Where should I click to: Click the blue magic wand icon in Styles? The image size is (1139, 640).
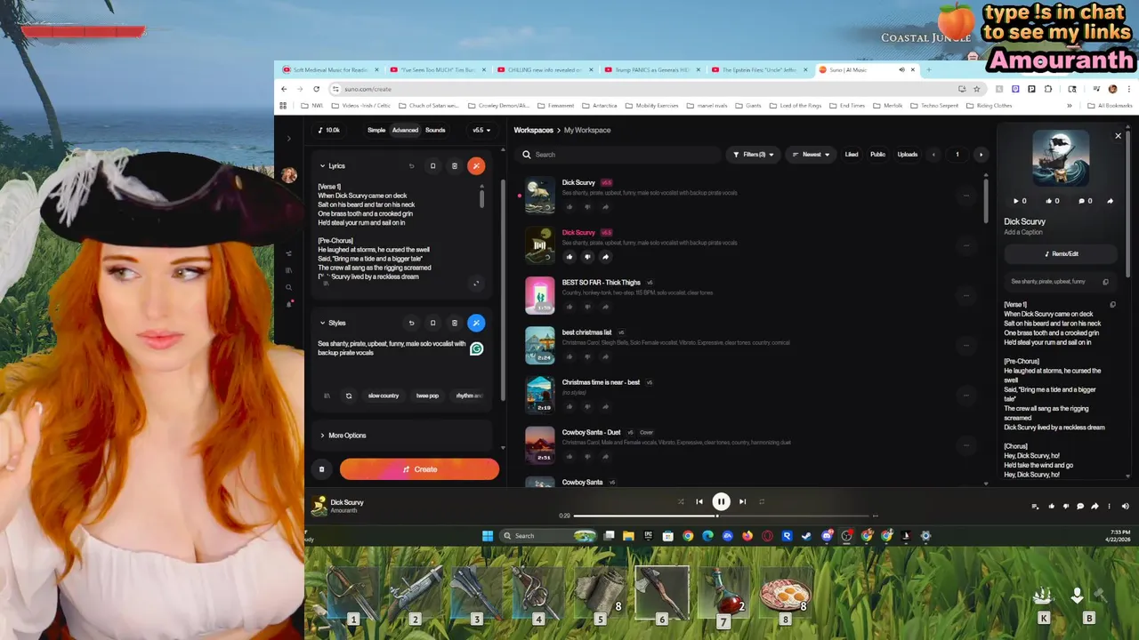click(x=476, y=323)
